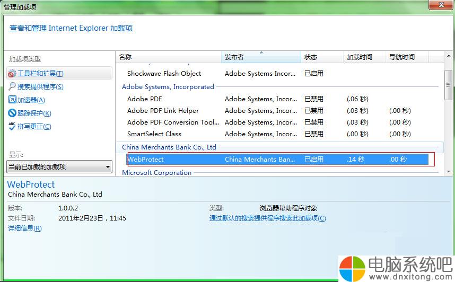This screenshot has width=455, height=282.
Task: Sort by 加载时间 column header
Action: (x=364, y=57)
